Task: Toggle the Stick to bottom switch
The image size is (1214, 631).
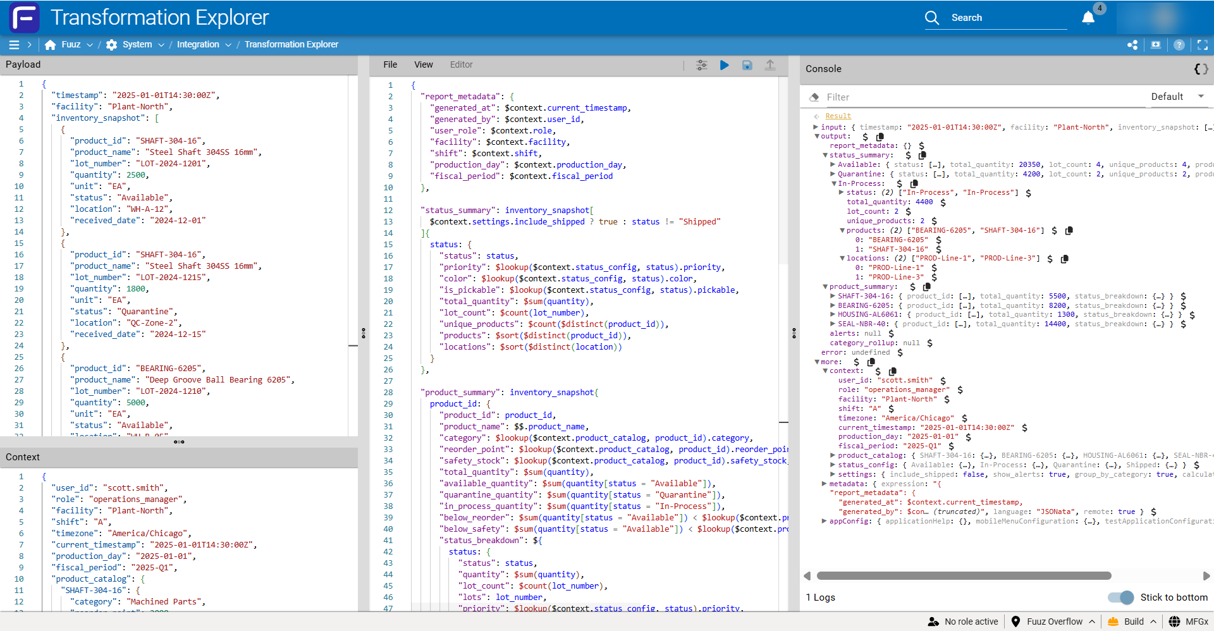Action: tap(1121, 597)
